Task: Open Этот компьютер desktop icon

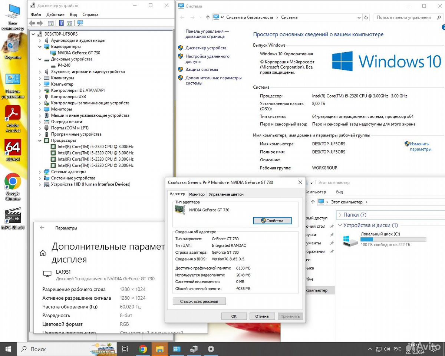Action: (x=13, y=17)
